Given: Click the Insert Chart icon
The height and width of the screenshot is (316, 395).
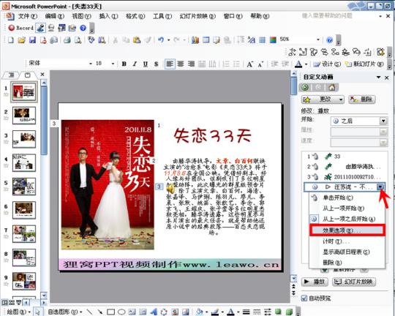Looking at the screenshot, I should (195, 39).
